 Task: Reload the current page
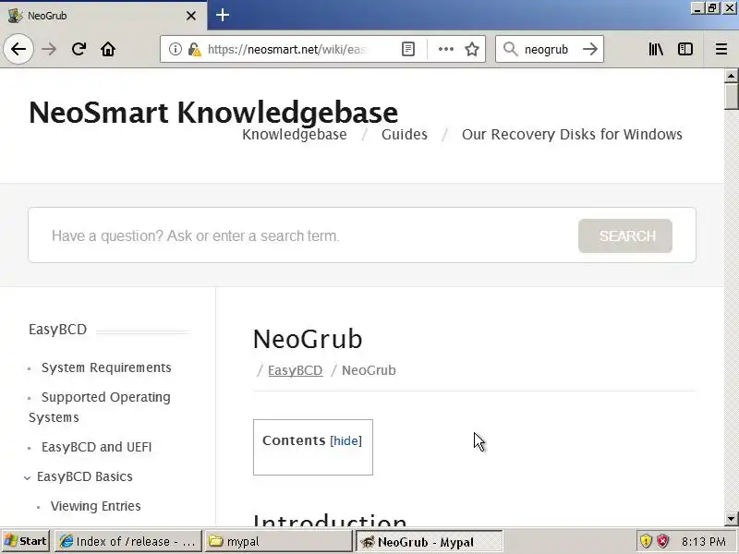pyautogui.click(x=79, y=49)
